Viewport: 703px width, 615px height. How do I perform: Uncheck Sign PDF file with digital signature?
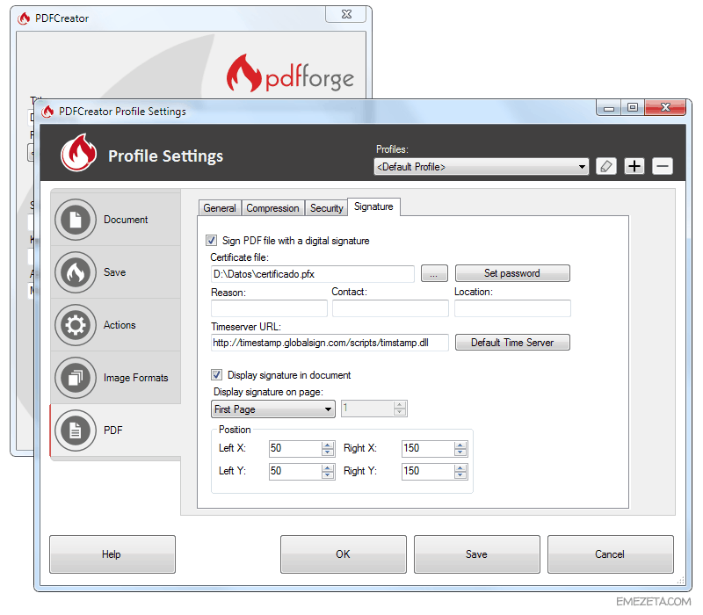(212, 240)
